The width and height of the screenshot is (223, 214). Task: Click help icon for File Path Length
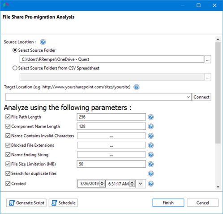click(151, 117)
